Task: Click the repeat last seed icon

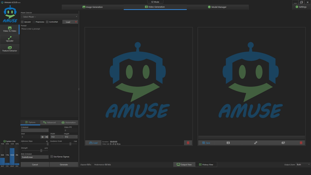Action: pos(43,137)
